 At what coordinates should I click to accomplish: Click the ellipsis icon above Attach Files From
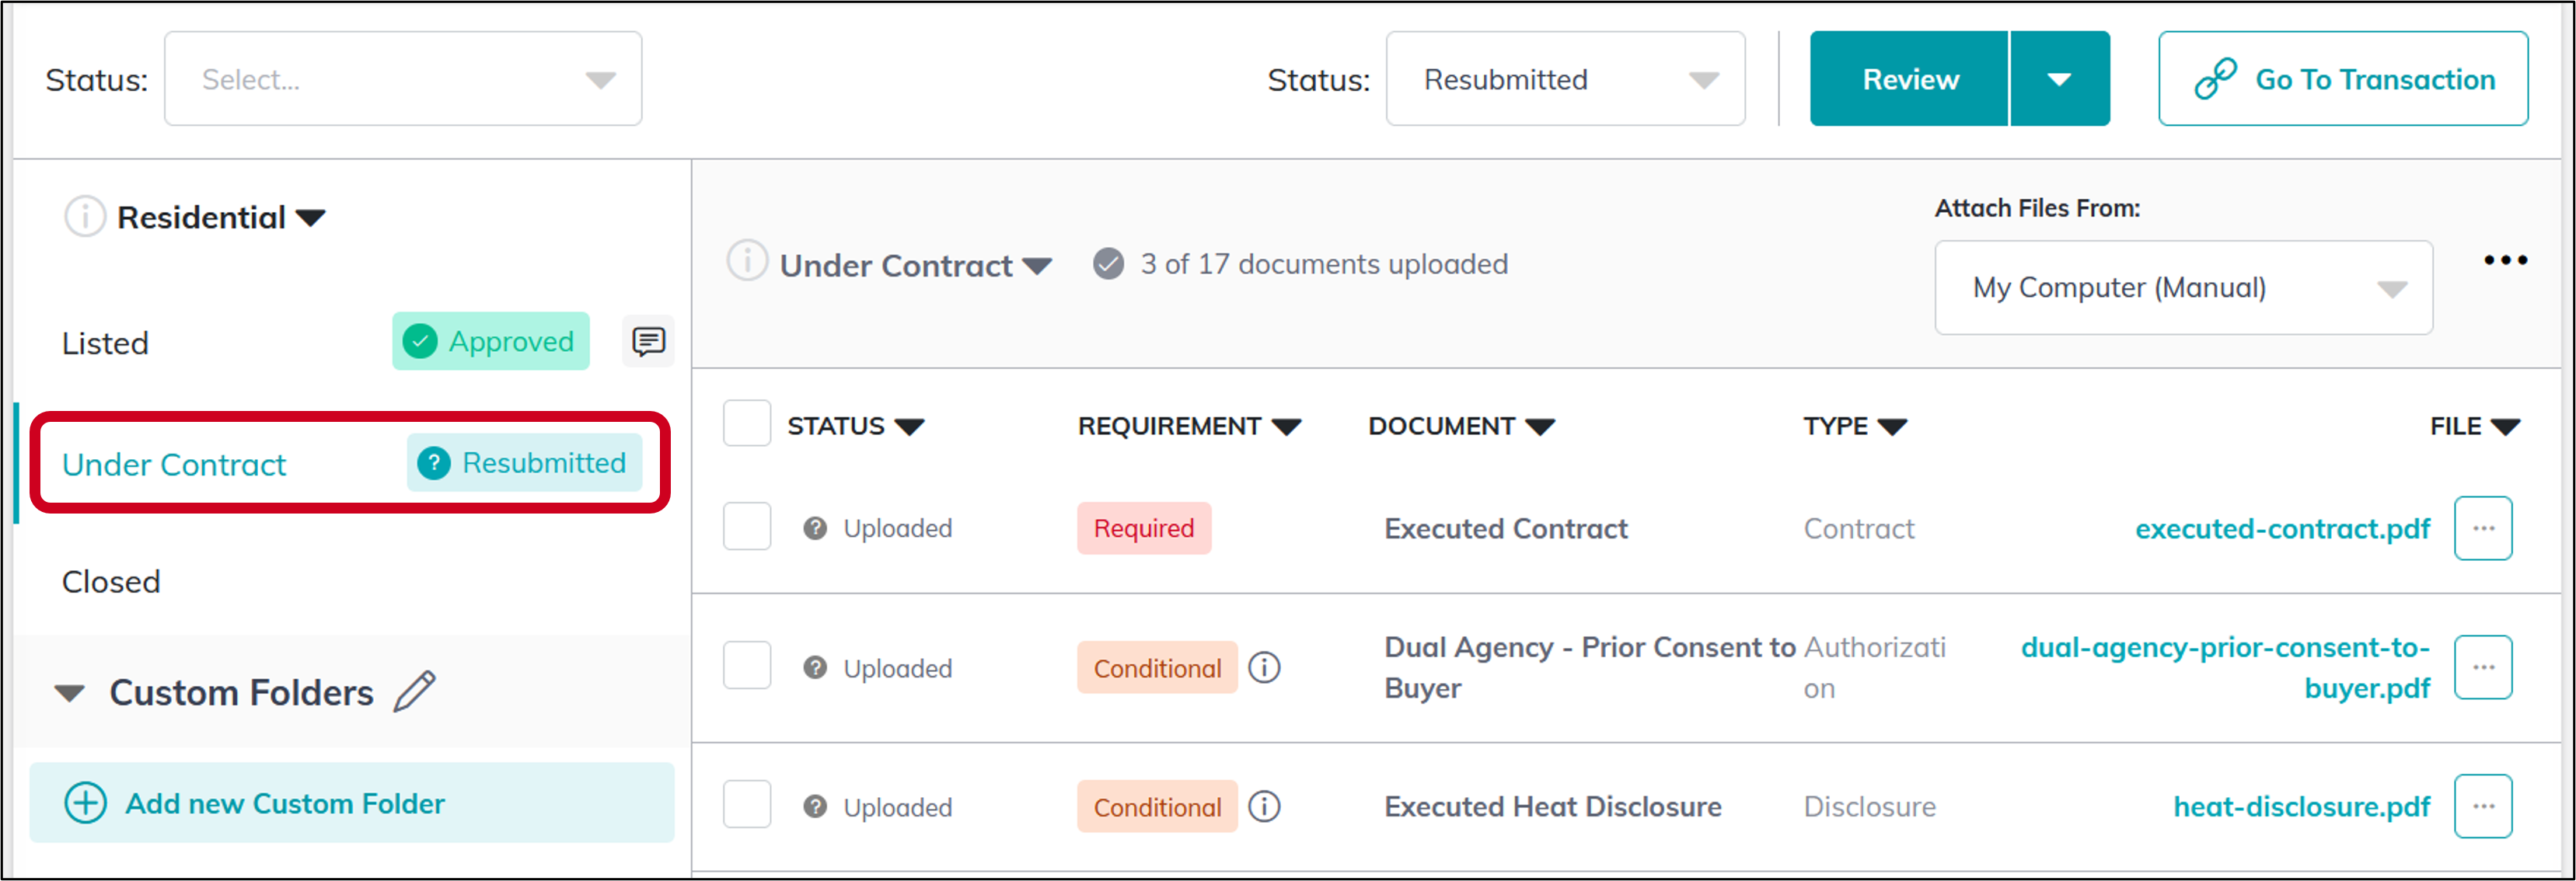click(x=2505, y=259)
